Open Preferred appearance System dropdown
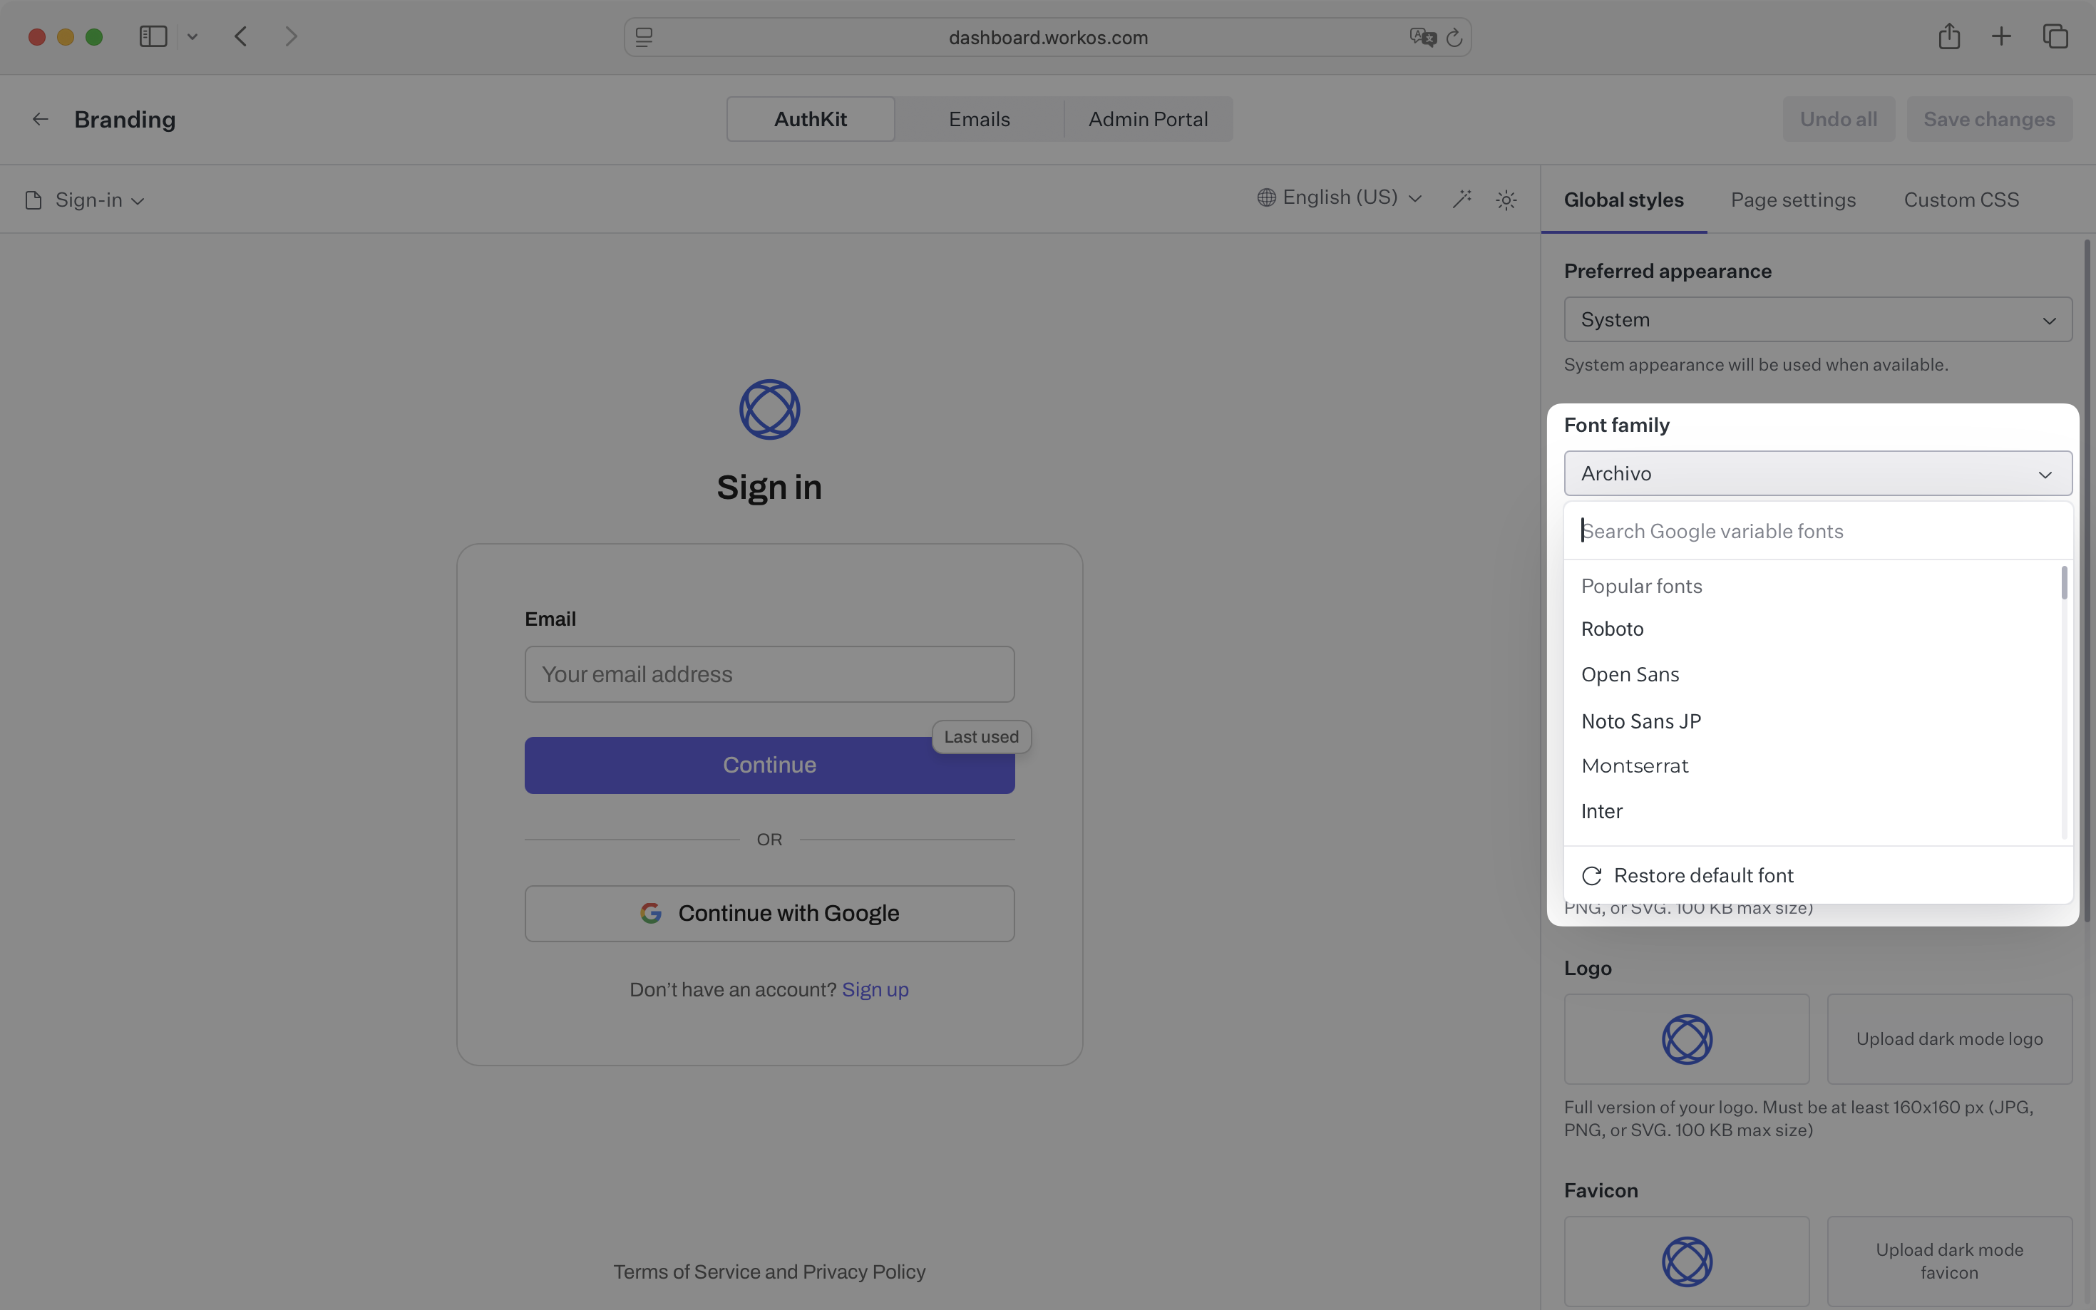Viewport: 2096px width, 1310px height. [1817, 320]
